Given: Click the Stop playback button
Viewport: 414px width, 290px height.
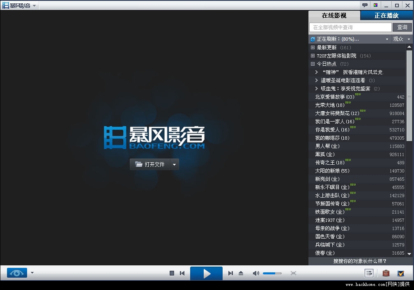Looking at the screenshot, I should 172,273.
